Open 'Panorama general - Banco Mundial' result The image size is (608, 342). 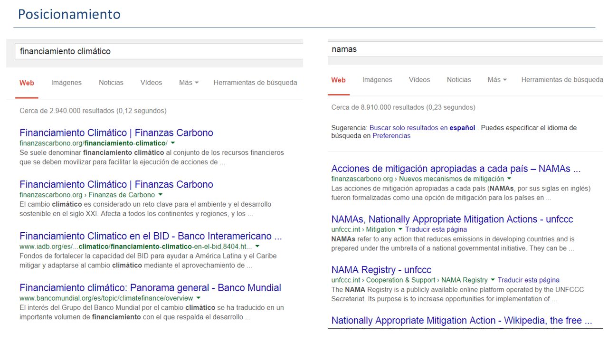[150, 288]
